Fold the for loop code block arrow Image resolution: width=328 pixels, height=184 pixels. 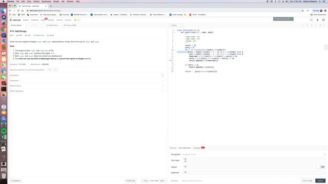(174, 50)
